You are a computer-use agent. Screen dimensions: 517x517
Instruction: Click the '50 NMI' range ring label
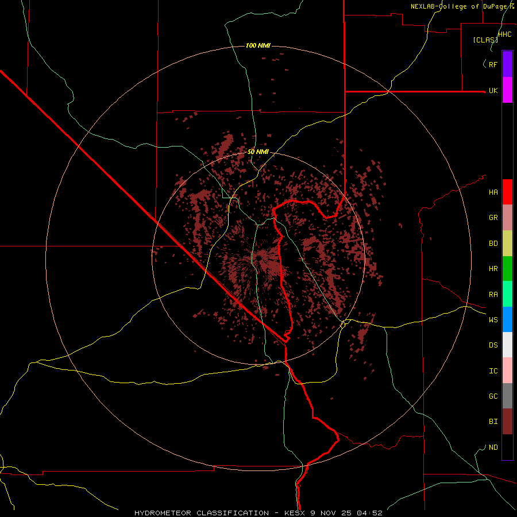point(258,152)
